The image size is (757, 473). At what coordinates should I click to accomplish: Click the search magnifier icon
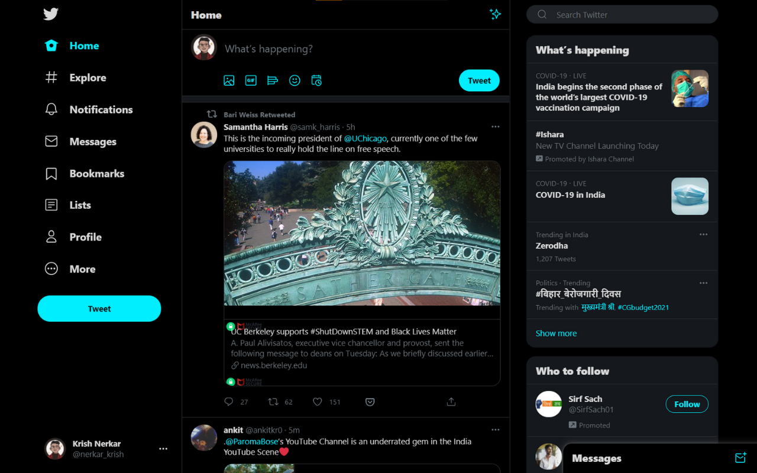[x=542, y=14]
